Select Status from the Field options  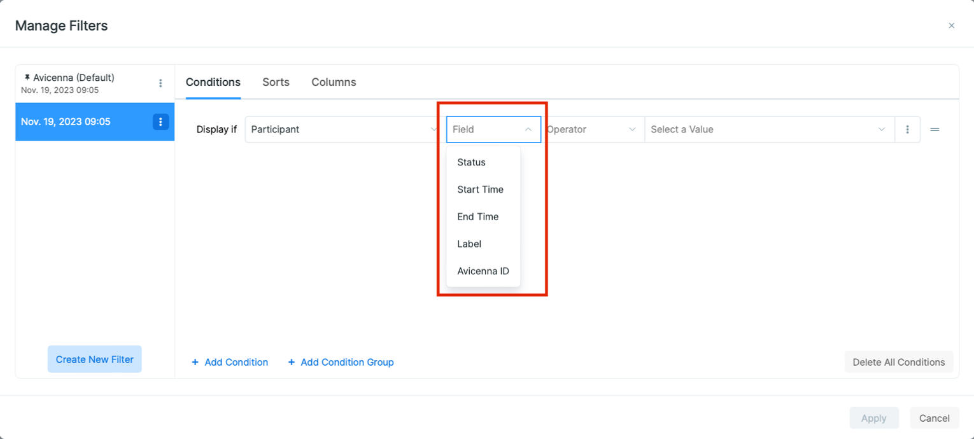click(471, 162)
